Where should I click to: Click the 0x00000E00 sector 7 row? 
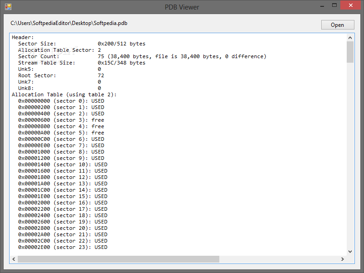(x=61, y=145)
